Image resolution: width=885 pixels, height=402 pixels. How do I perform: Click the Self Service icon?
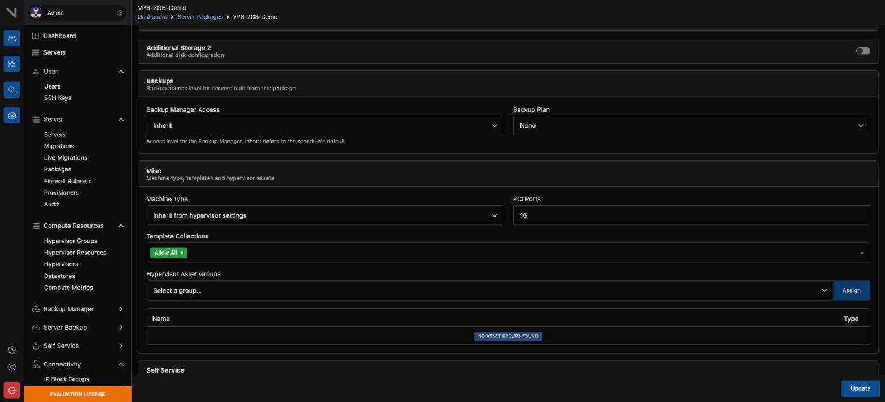tap(36, 346)
